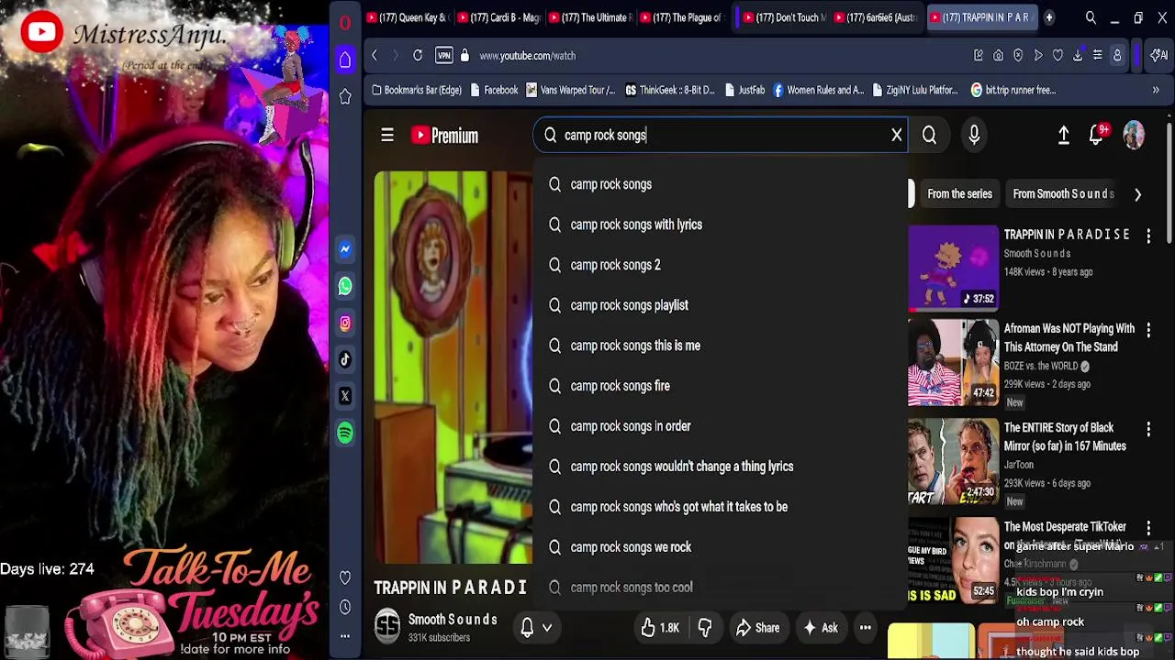
Task: Search with voice microphone
Action: point(974,136)
